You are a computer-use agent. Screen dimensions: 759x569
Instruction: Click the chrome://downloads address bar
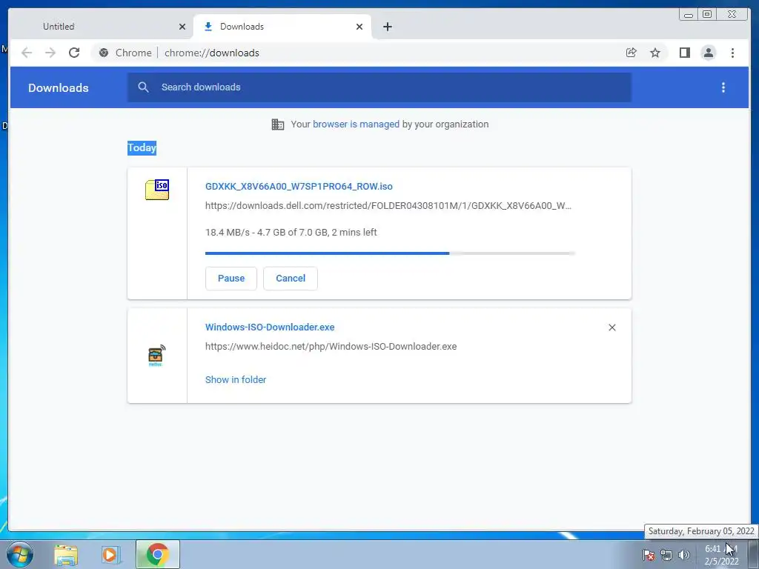click(x=379, y=53)
